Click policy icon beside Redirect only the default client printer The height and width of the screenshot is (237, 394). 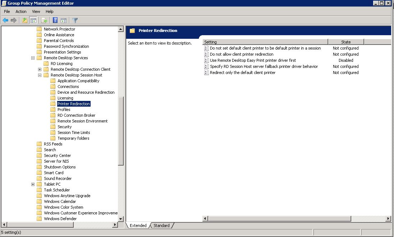point(207,73)
